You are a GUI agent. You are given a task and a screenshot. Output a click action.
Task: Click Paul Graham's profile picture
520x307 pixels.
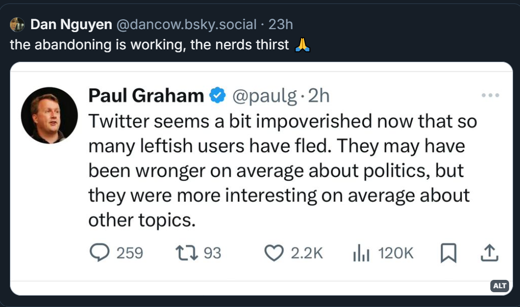point(49,115)
